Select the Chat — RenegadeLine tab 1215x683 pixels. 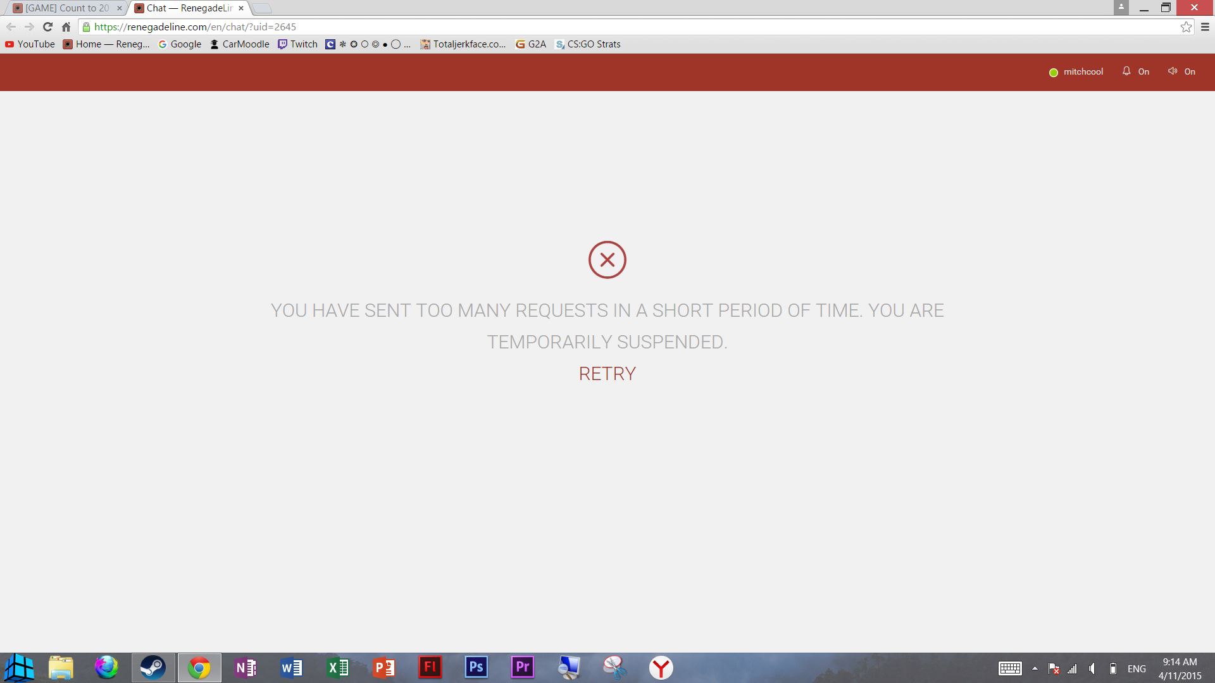(189, 8)
